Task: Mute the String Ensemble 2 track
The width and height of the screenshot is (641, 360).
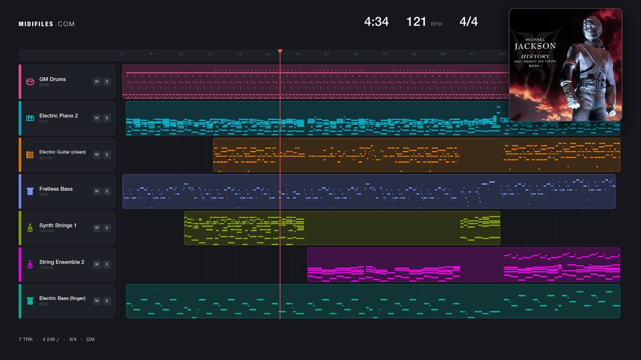Action: [97, 264]
